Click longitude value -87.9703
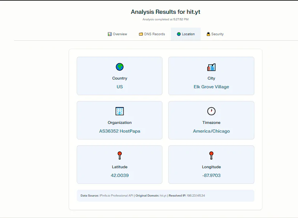Viewport: 298px width, 218px height. pyautogui.click(x=211, y=175)
